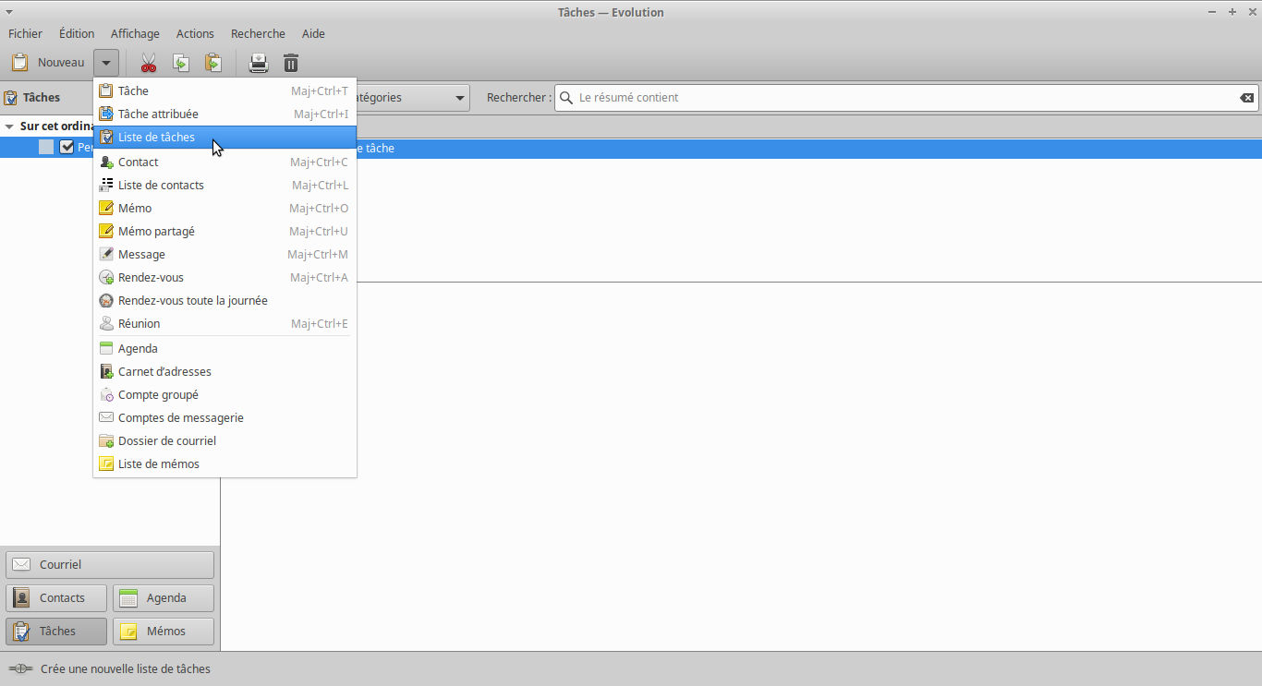Collapse the Nouveau dropdown arrow
The image size is (1262, 686).
(x=107, y=63)
